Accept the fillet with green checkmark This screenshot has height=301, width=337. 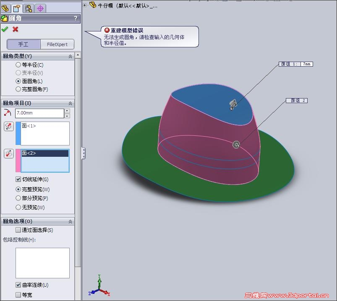[x=5, y=29]
